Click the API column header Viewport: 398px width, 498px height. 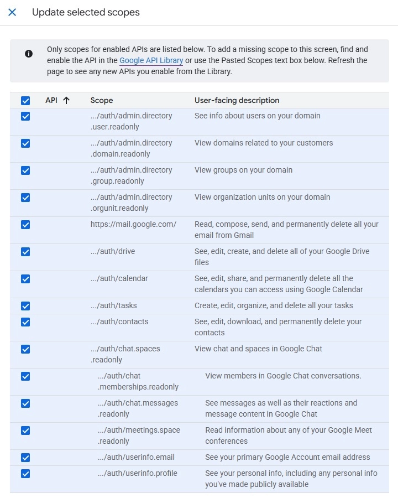(x=51, y=100)
